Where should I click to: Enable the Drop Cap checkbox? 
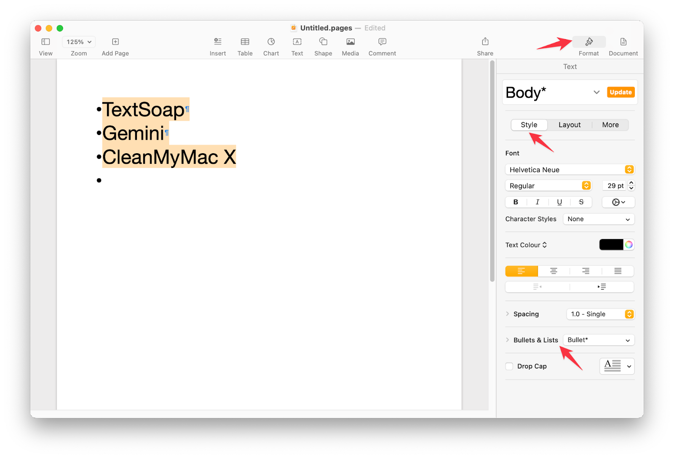point(509,366)
